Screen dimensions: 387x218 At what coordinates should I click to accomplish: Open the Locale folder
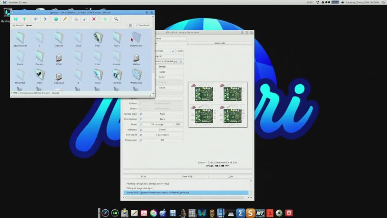117,58
